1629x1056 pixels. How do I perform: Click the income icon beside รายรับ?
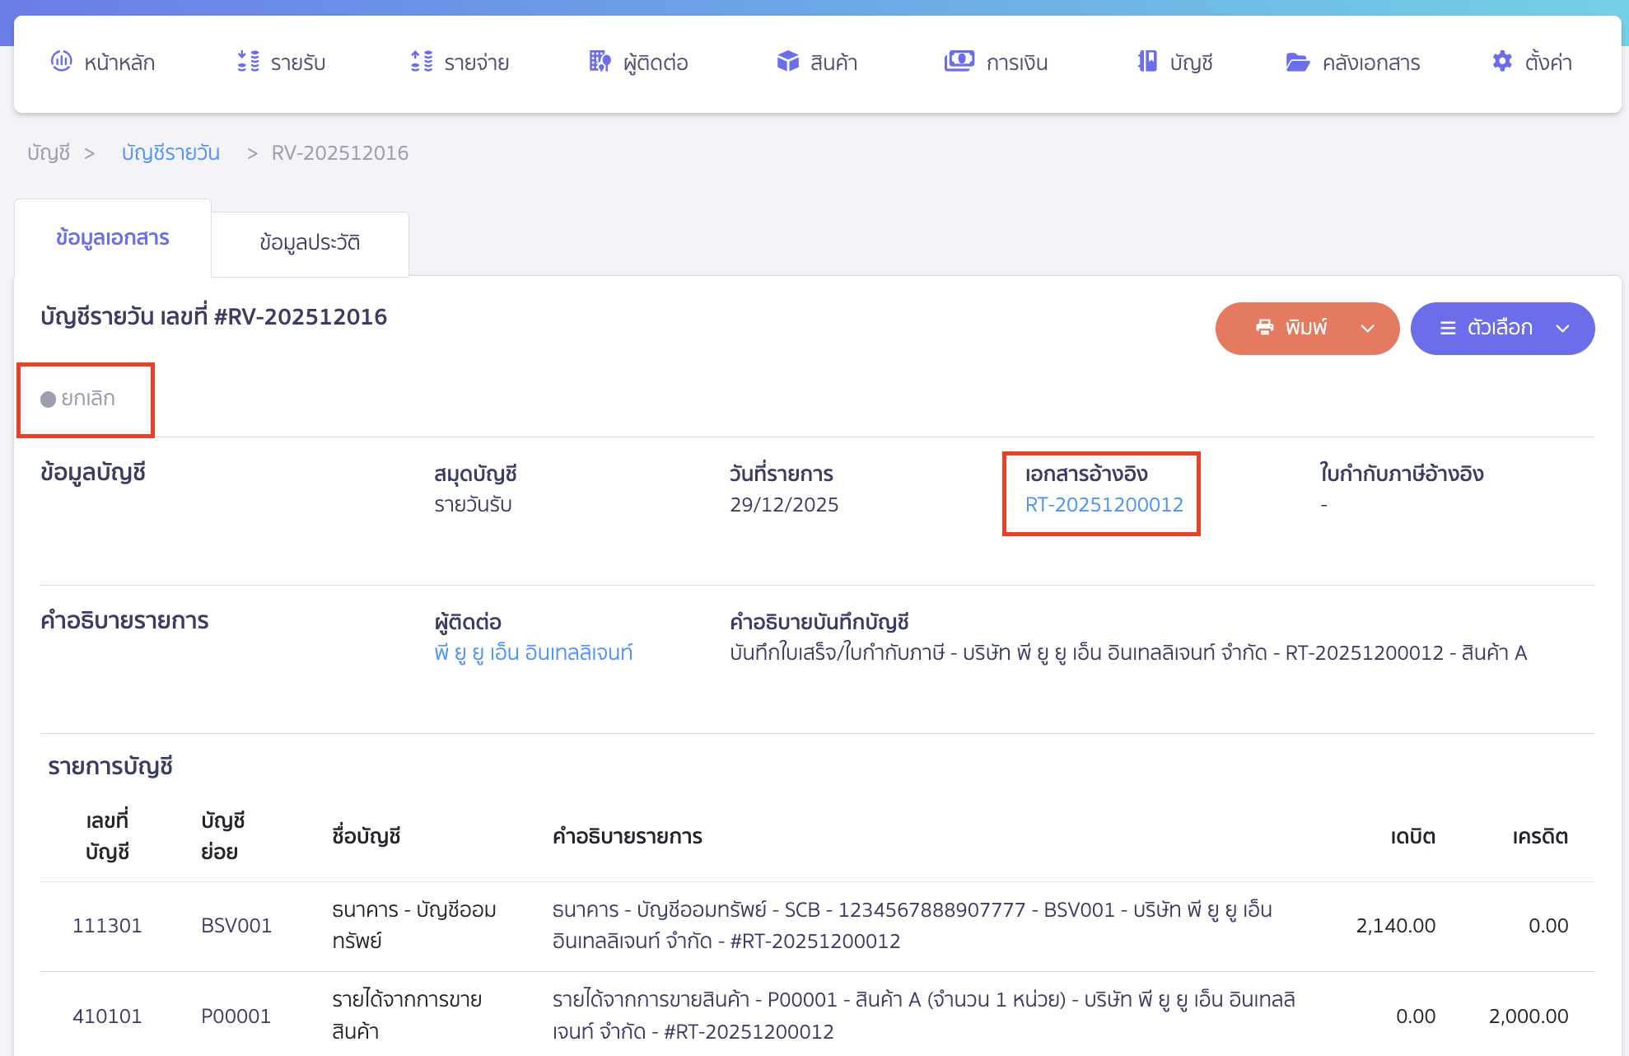[248, 62]
